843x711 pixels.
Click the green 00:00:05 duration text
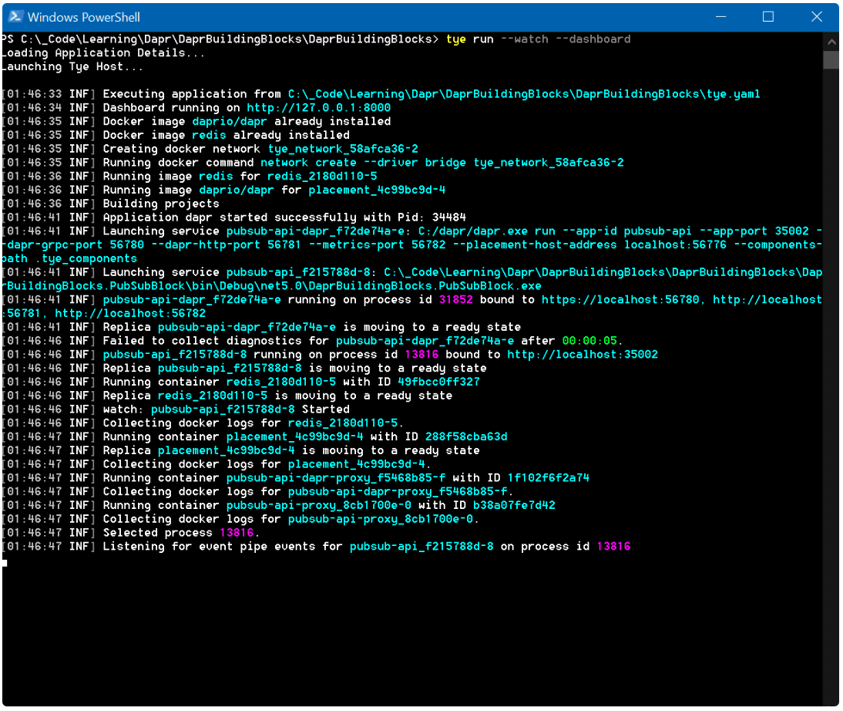[589, 341]
